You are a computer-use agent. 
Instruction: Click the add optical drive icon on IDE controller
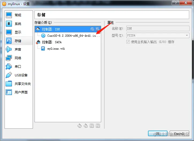(x=92, y=29)
